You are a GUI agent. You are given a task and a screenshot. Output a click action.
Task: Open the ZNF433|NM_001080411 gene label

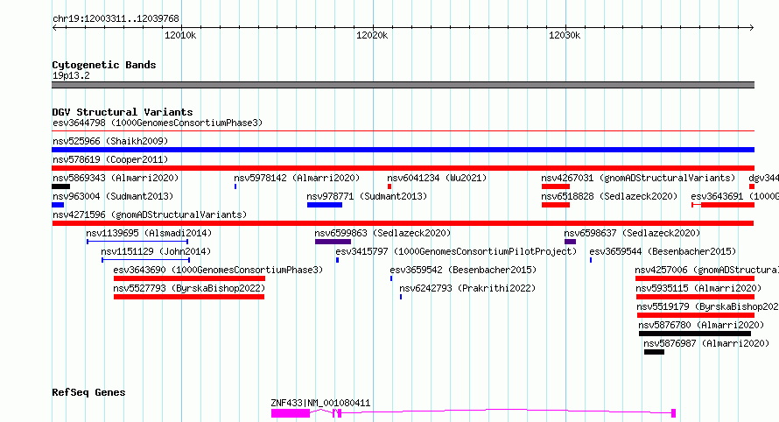[x=320, y=403]
